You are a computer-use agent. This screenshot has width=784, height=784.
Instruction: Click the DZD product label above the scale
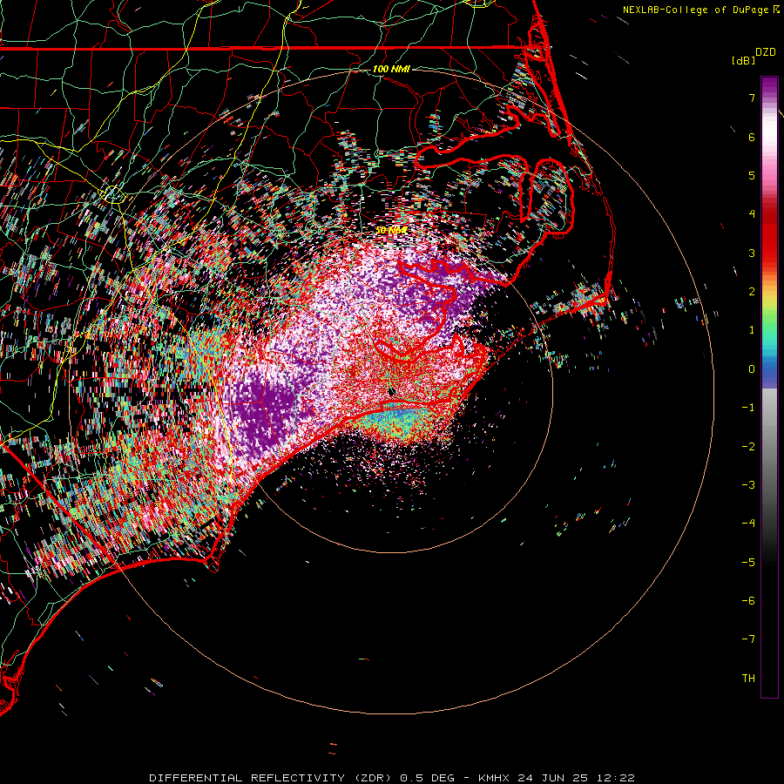[766, 52]
